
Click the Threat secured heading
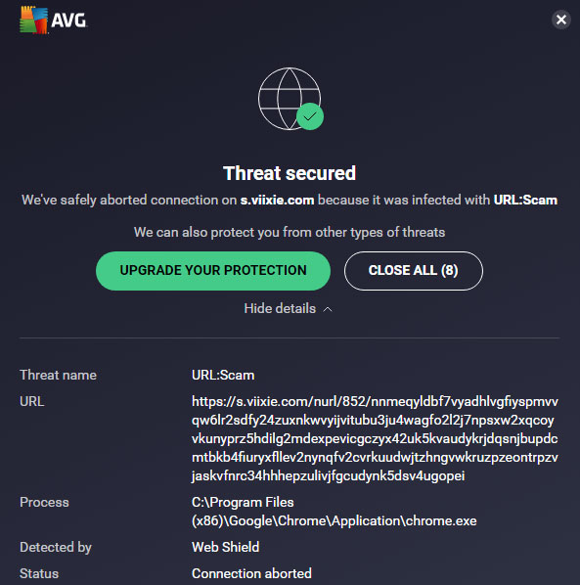(290, 173)
